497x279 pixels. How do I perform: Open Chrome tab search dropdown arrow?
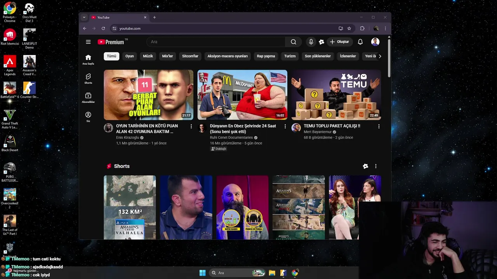click(x=84, y=17)
